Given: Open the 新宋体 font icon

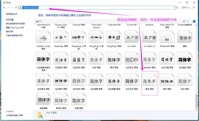Looking at the screenshot, I should point(61,99).
